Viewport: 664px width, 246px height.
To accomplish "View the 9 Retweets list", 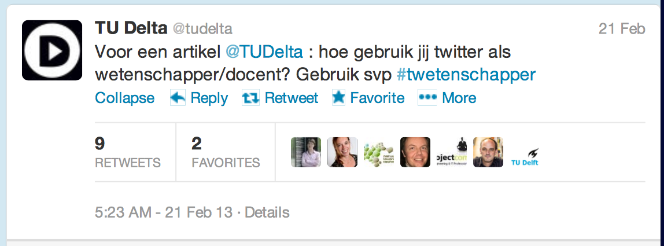I will (x=127, y=152).
